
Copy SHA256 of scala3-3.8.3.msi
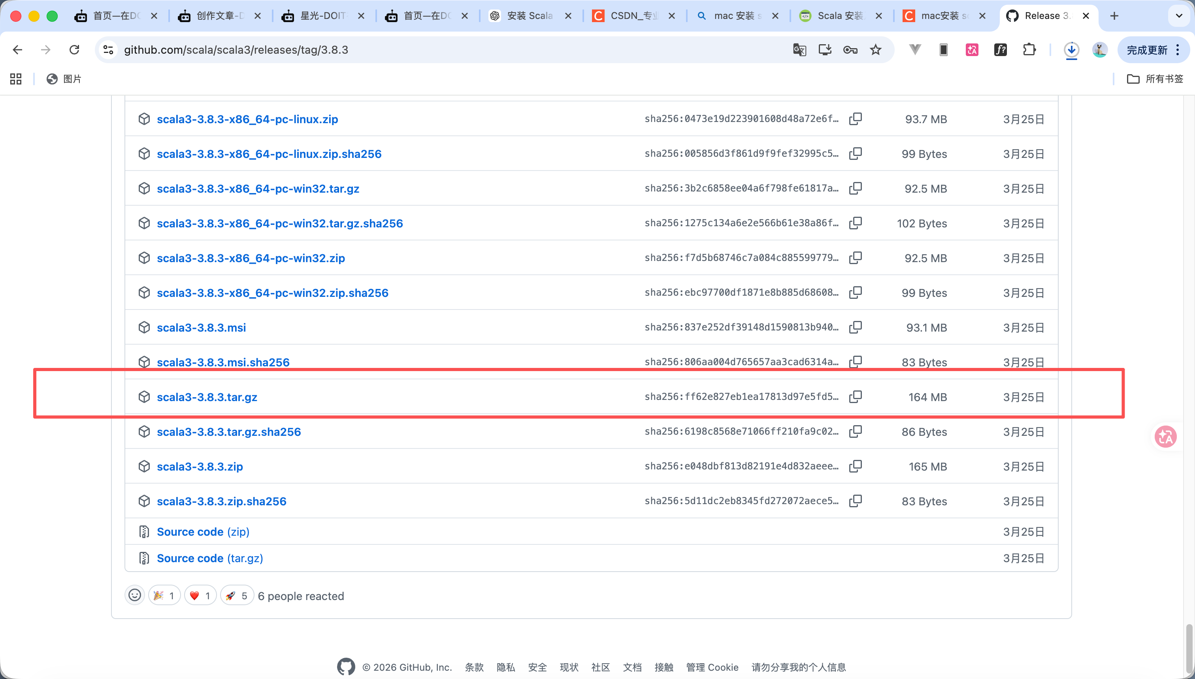click(x=855, y=327)
